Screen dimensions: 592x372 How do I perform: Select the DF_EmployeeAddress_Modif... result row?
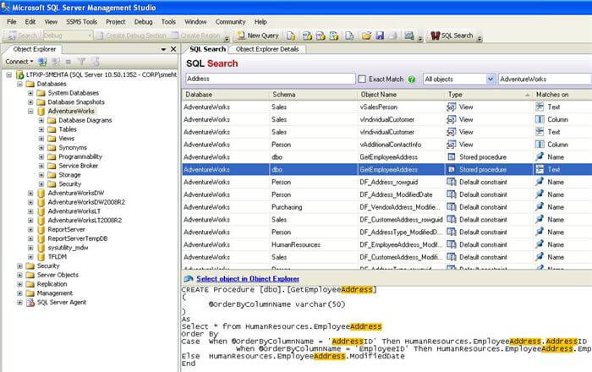pyautogui.click(x=387, y=245)
